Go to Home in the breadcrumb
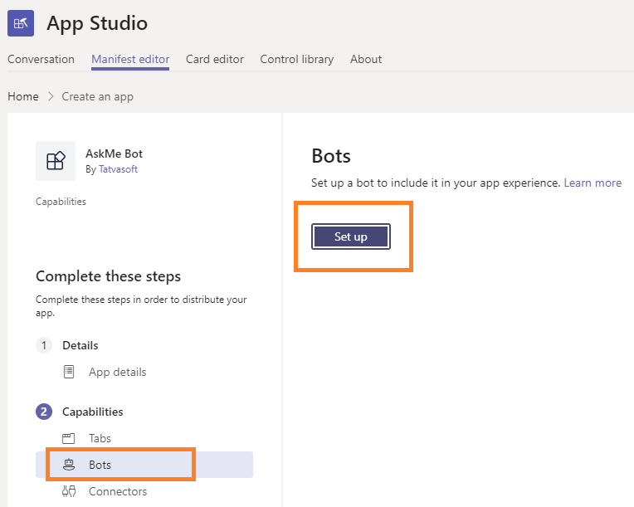634x507 pixels. (23, 96)
